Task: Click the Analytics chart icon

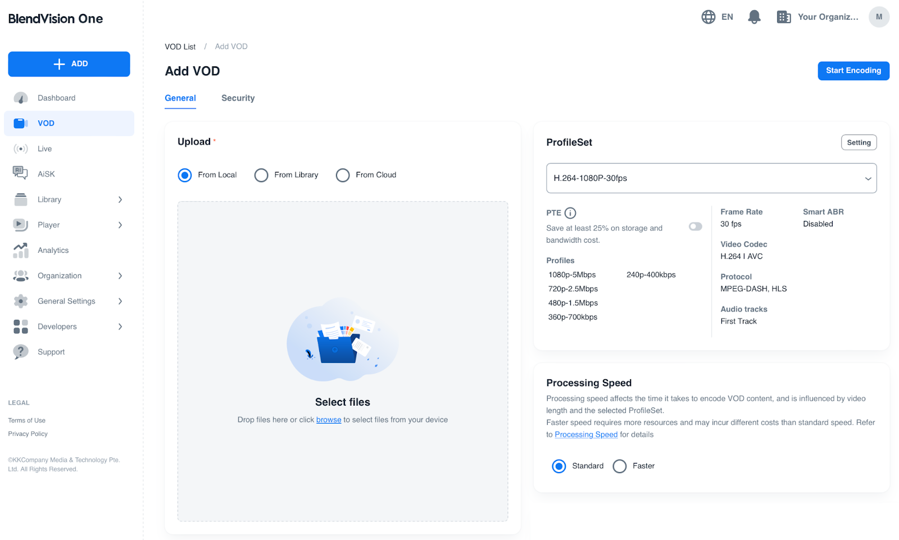Action: pos(21,251)
